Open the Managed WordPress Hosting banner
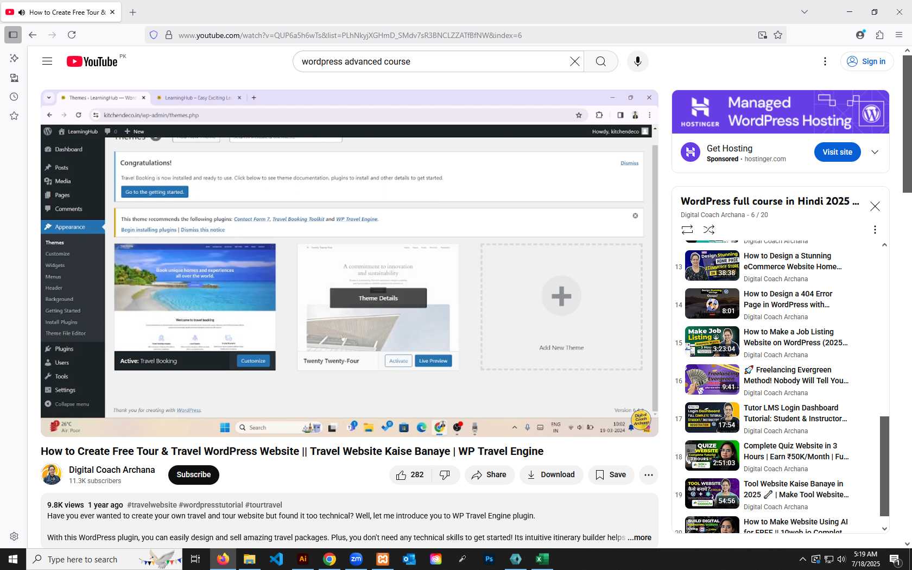This screenshot has width=912, height=570. point(781,112)
